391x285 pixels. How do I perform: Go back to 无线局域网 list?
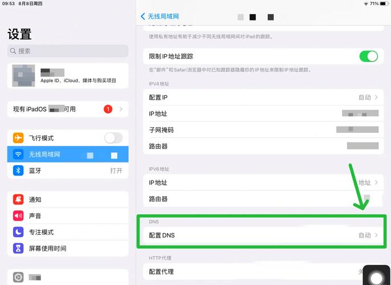pos(160,17)
